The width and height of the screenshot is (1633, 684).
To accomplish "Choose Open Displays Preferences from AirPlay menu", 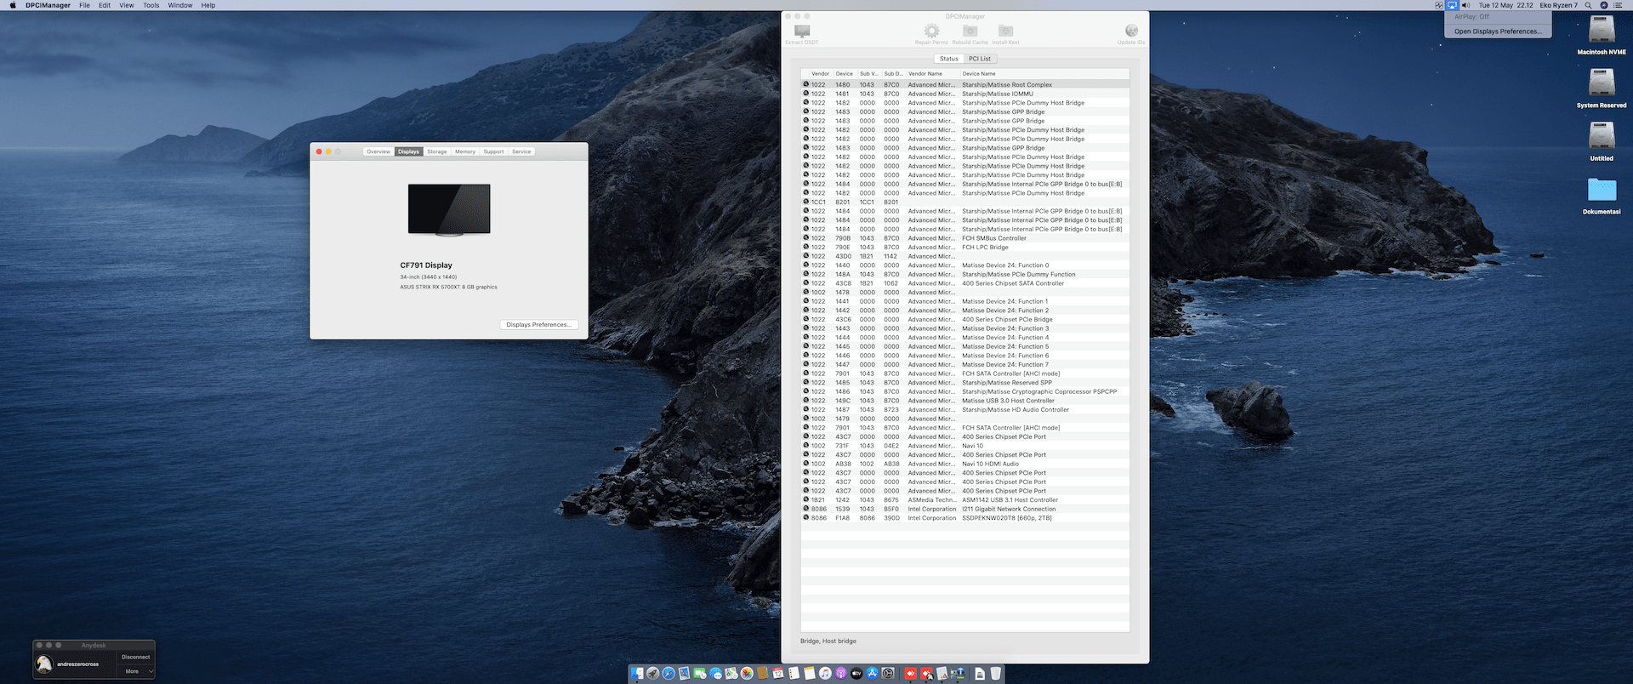I will coord(1498,31).
